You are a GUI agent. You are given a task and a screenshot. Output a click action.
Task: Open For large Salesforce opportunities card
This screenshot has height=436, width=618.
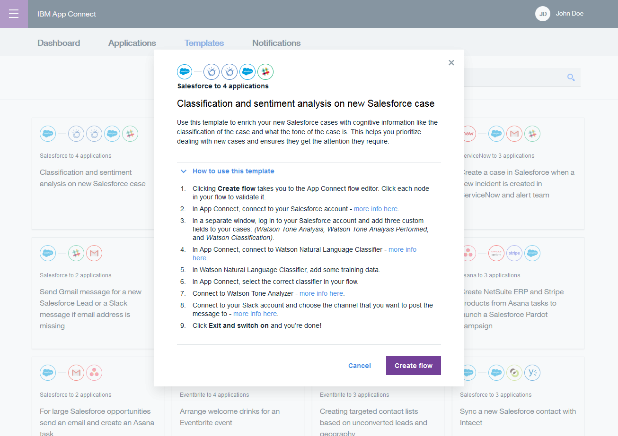(98, 396)
